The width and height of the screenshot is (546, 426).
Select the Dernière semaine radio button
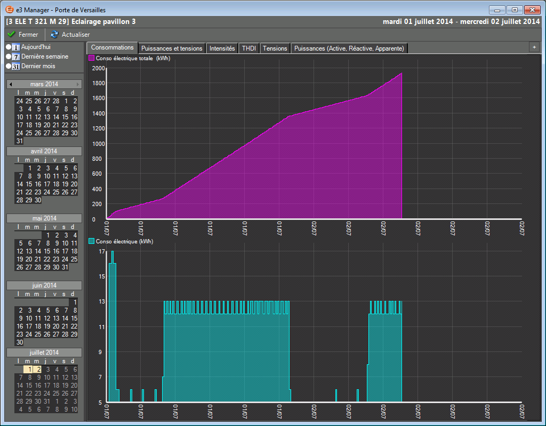pos(8,56)
